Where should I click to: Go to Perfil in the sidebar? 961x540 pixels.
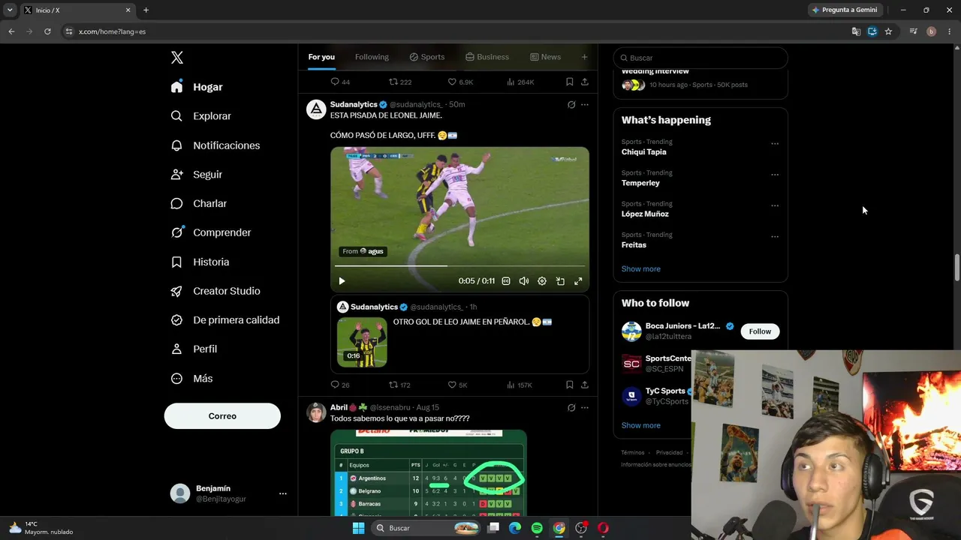click(x=194, y=349)
